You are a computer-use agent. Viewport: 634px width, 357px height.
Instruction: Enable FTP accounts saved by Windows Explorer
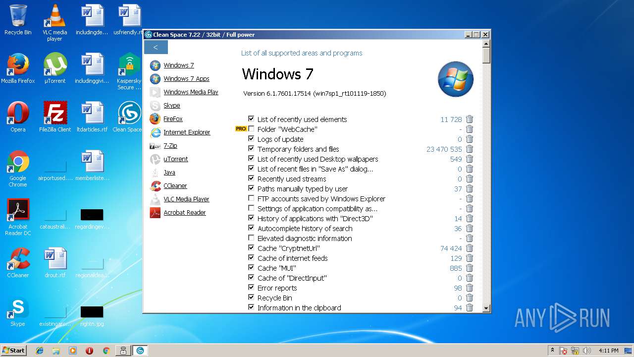coord(251,198)
